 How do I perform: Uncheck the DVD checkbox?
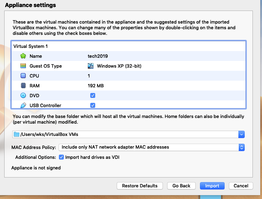[93, 95]
